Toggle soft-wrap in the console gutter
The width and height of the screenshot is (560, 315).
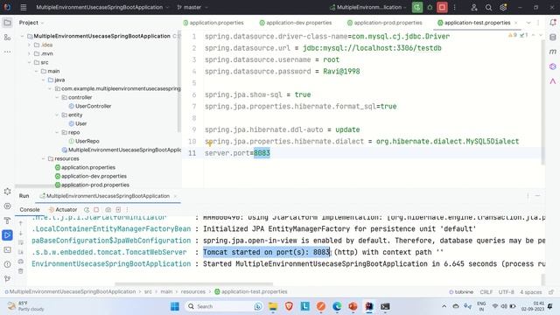pos(21,242)
